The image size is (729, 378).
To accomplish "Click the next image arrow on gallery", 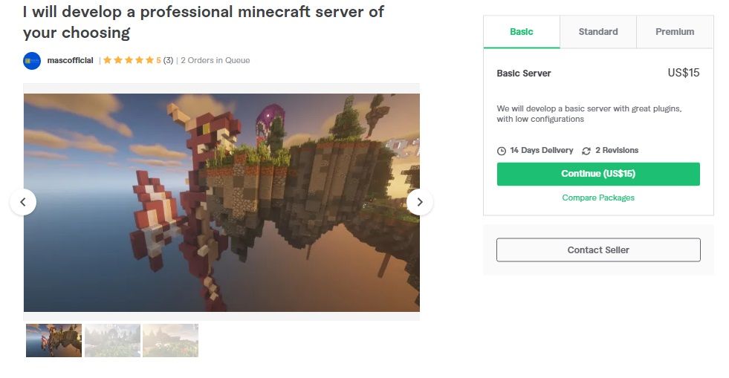I will [x=420, y=202].
